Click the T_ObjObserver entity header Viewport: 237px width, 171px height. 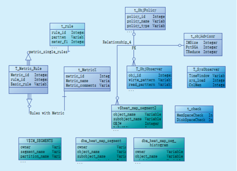click(x=149, y=69)
